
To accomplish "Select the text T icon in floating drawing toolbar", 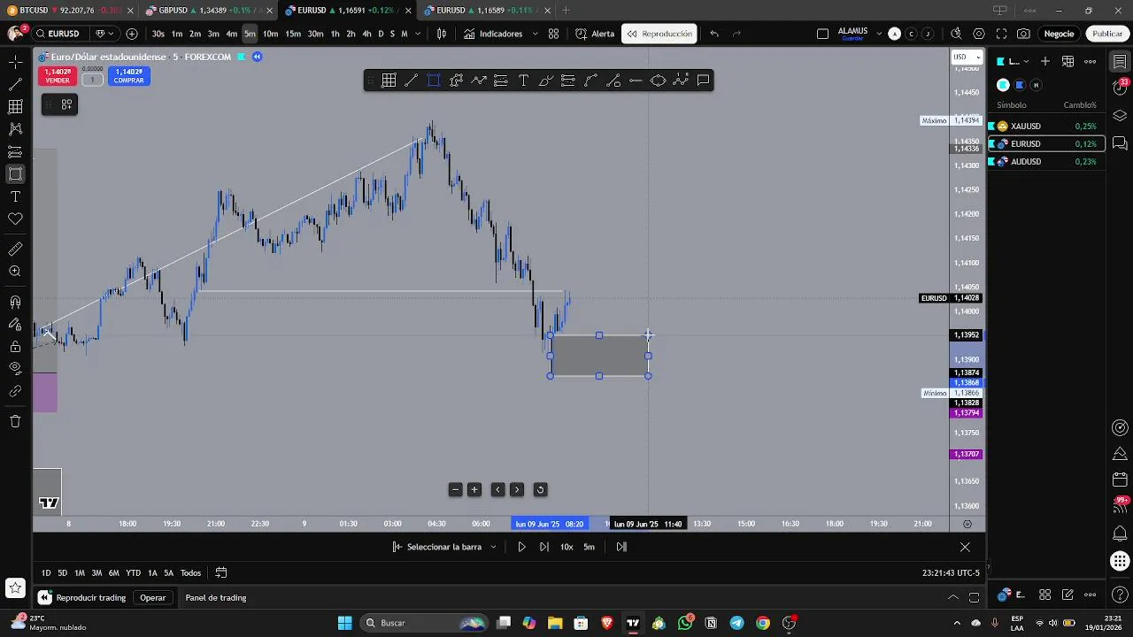I will pos(523,81).
